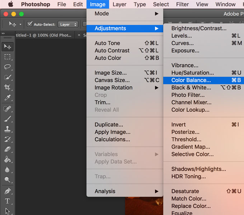Open the Apple menu
Image resolution: width=244 pixels, height=215 pixels.
pyautogui.click(x=11, y=4)
